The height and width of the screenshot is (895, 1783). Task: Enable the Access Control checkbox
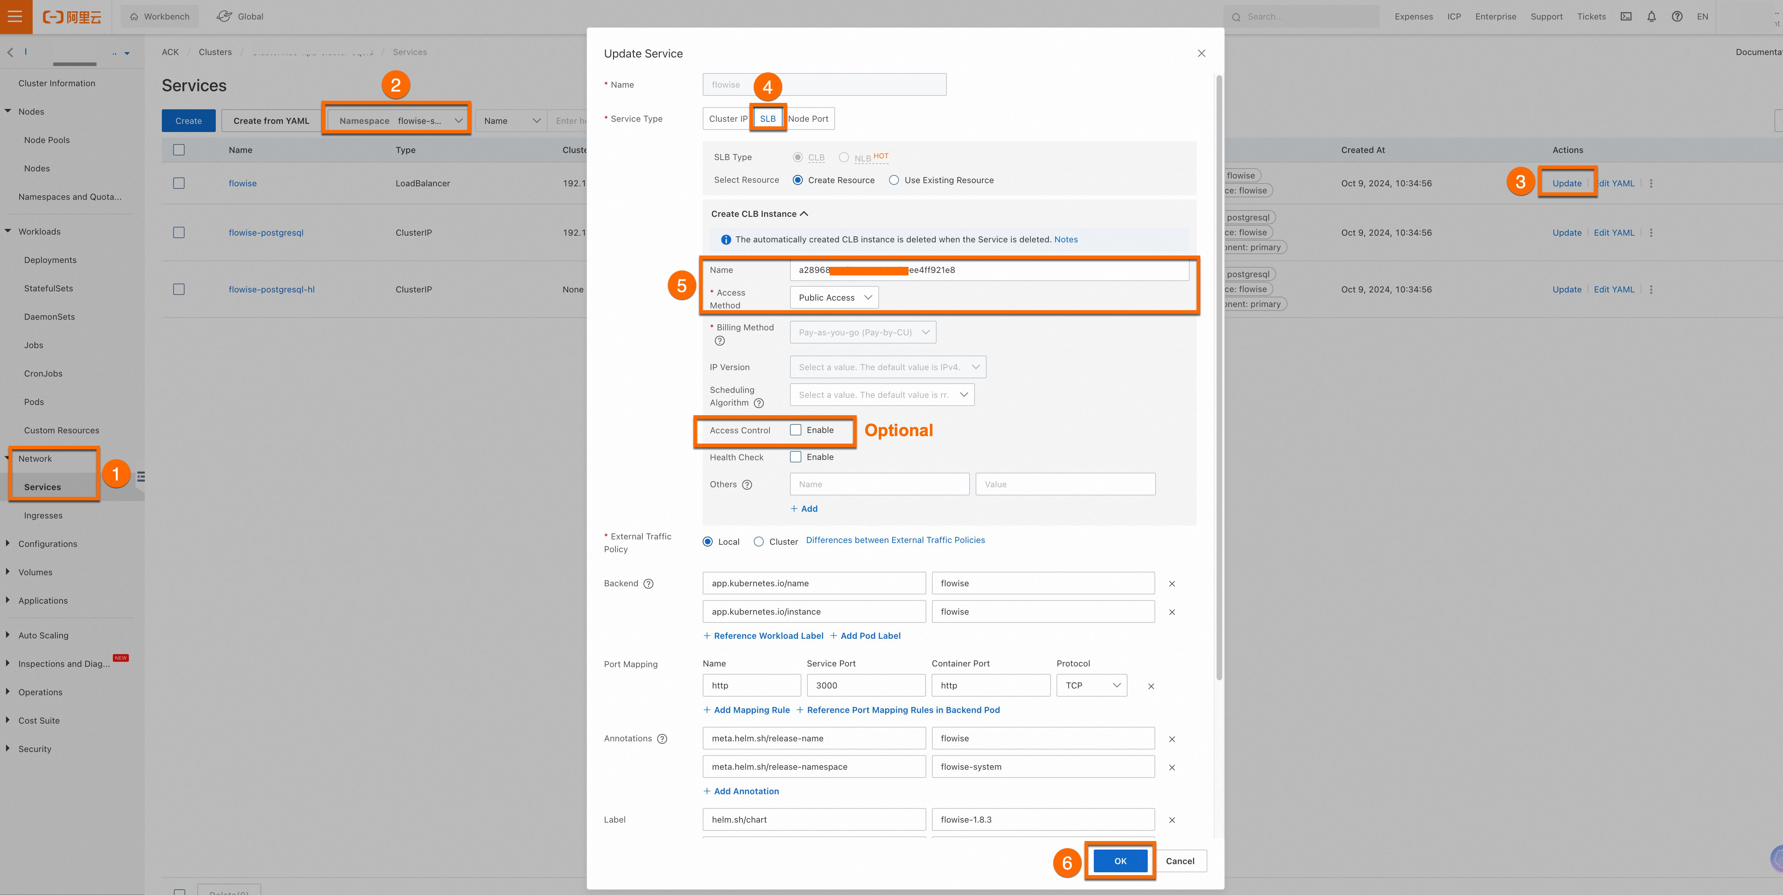click(x=796, y=430)
